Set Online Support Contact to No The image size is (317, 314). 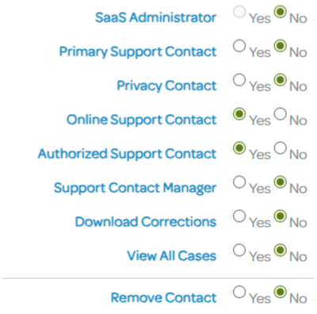(x=281, y=114)
